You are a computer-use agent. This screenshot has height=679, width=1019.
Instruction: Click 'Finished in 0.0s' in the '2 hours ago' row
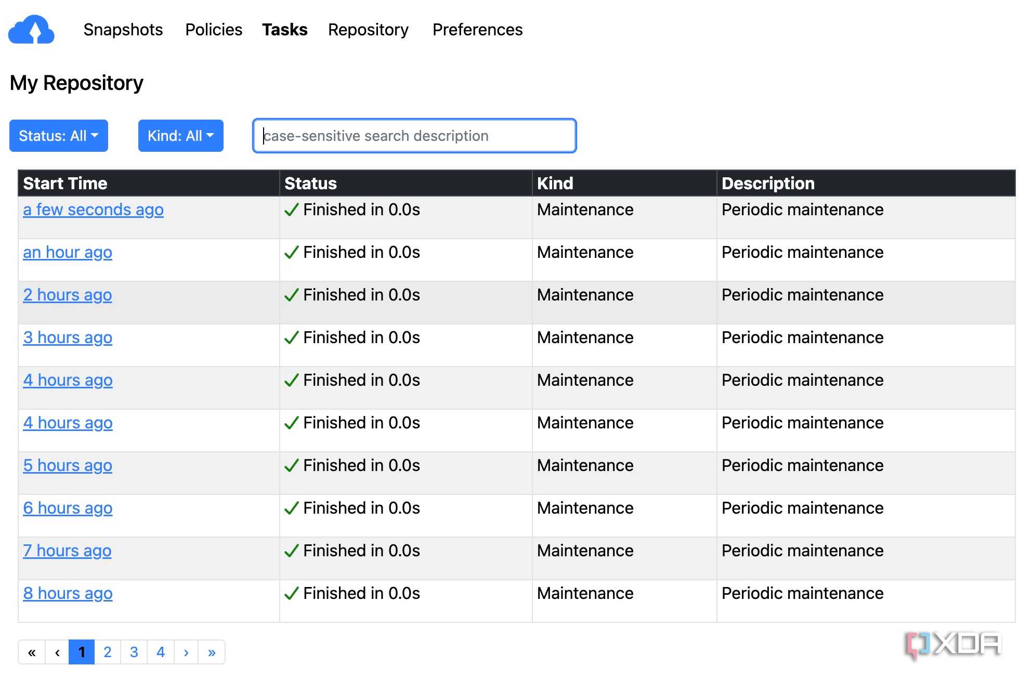tap(361, 295)
